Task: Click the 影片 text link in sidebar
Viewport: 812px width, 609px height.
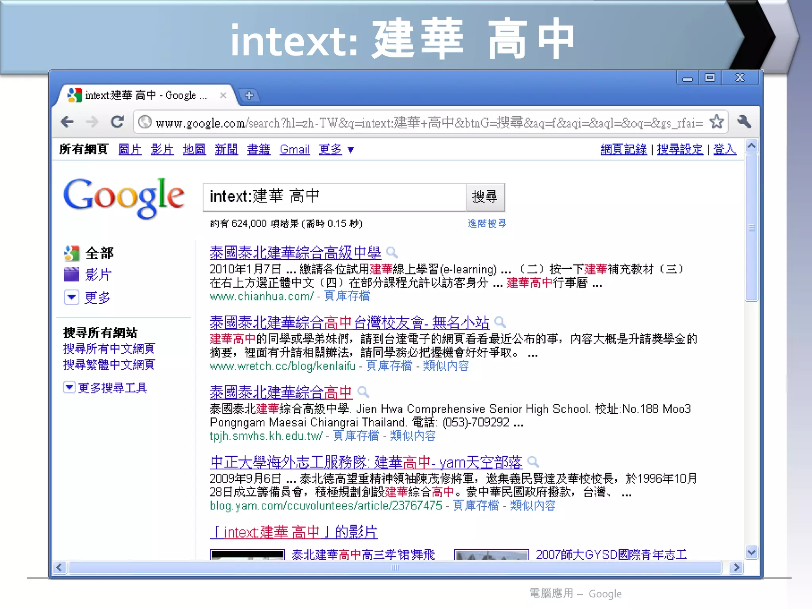Action: [x=98, y=274]
